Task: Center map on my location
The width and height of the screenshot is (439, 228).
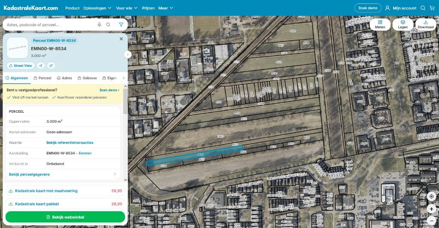Action: pyautogui.click(x=431, y=196)
